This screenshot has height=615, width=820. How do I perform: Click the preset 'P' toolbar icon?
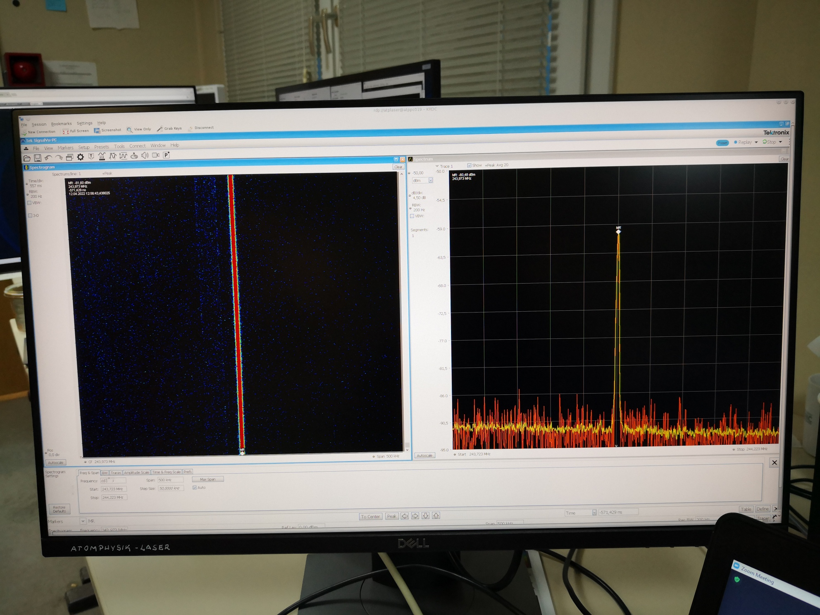167,155
